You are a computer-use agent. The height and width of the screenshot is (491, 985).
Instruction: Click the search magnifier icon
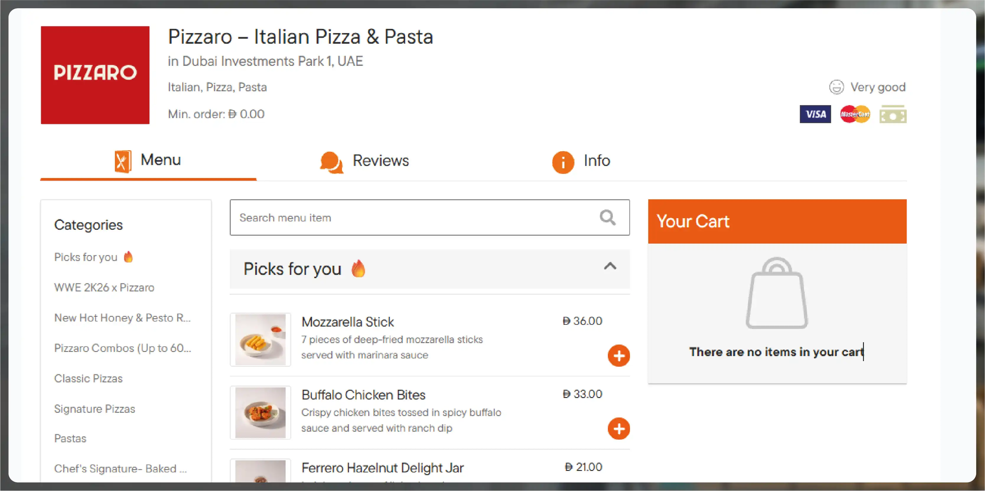[607, 217]
